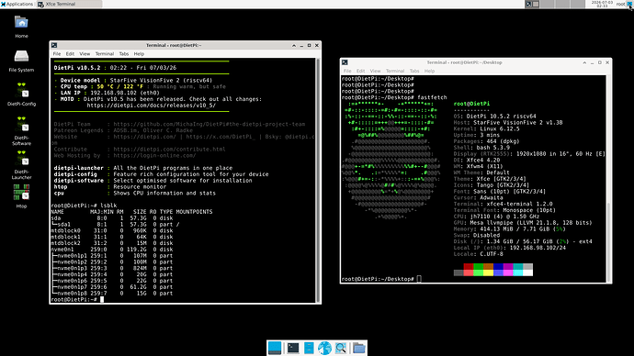This screenshot has width=634, height=356.
Task: Click the green 'root@DietPi' fastfetch header
Action: pyautogui.click(x=471, y=104)
